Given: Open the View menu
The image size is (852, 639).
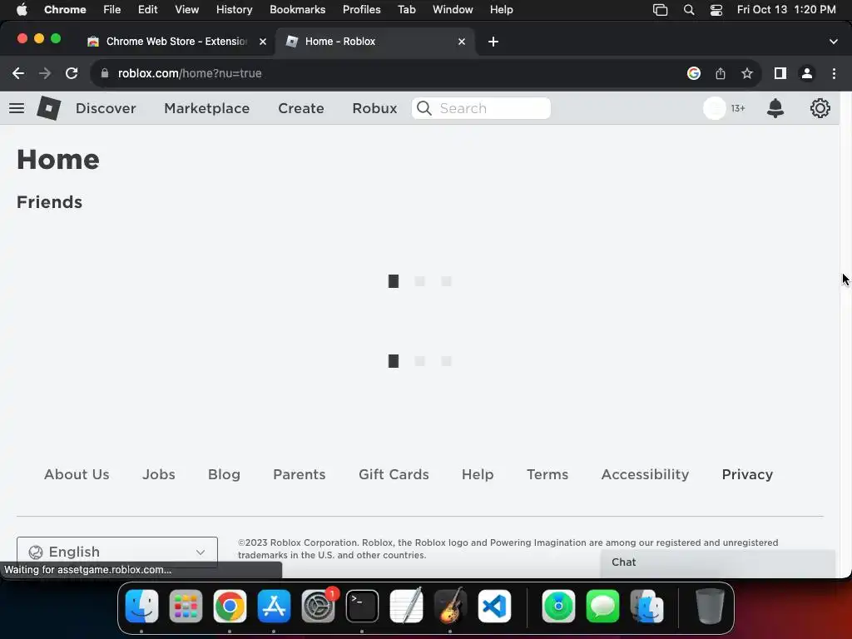Looking at the screenshot, I should [186, 10].
